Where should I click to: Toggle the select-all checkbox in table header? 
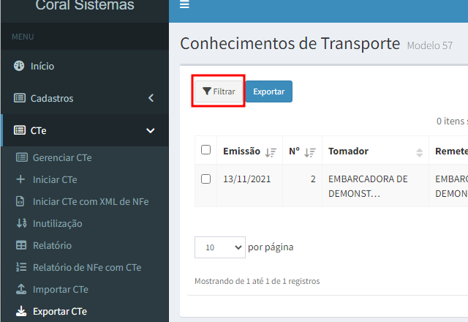point(206,150)
